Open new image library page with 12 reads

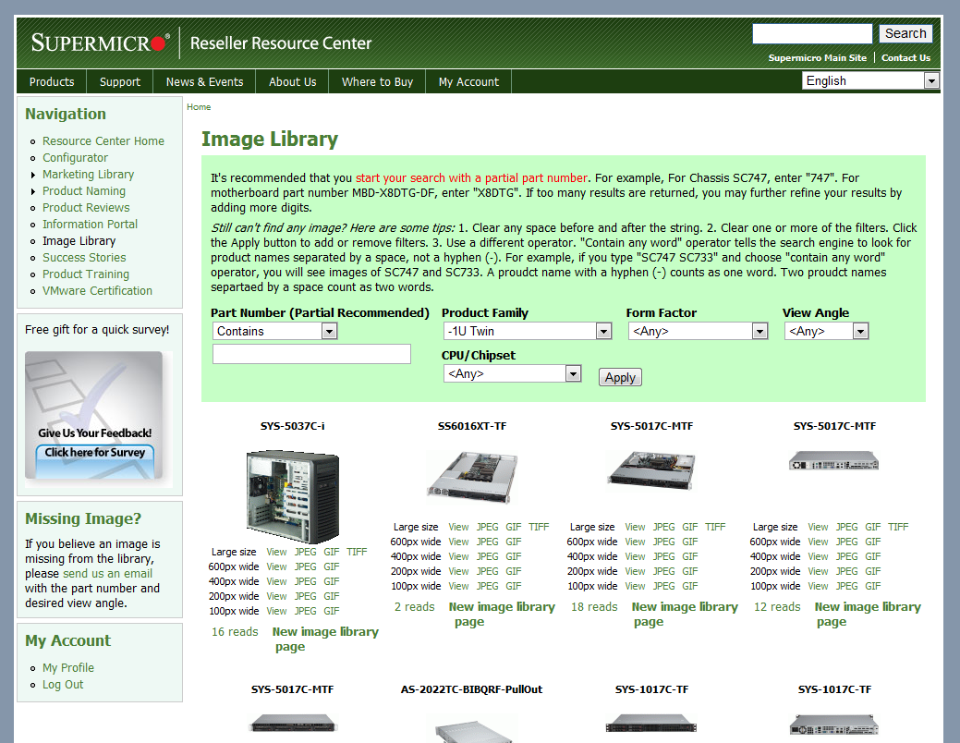click(x=868, y=614)
